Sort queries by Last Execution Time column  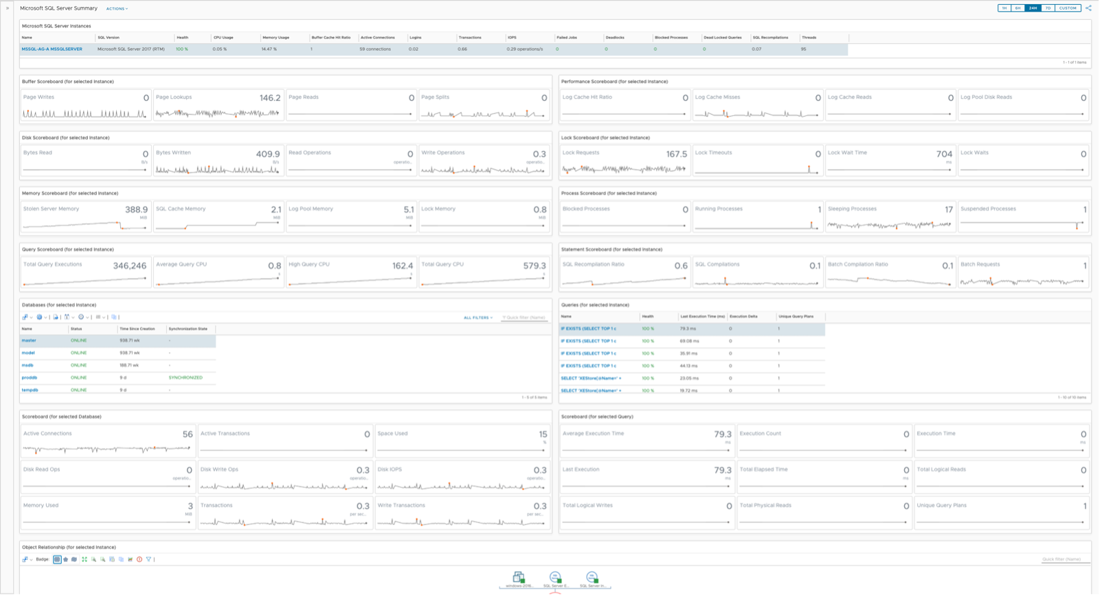point(702,316)
